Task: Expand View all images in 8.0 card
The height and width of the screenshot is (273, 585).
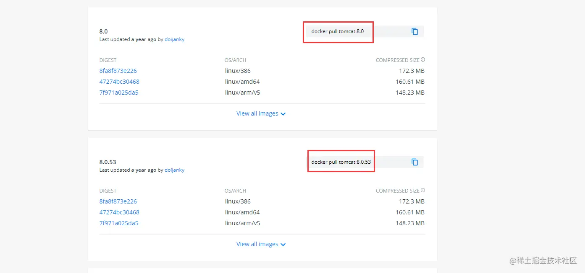Action: [x=261, y=113]
